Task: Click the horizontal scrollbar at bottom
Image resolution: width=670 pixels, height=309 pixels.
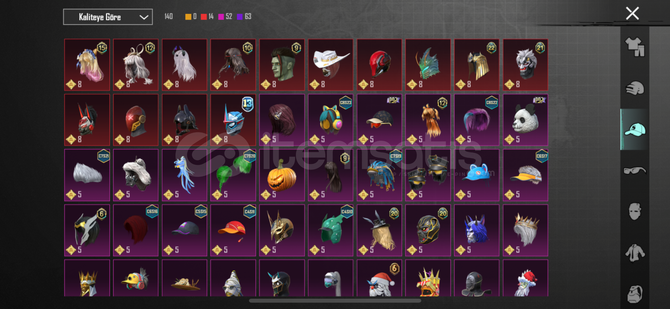Action: pyautogui.click(x=335, y=301)
